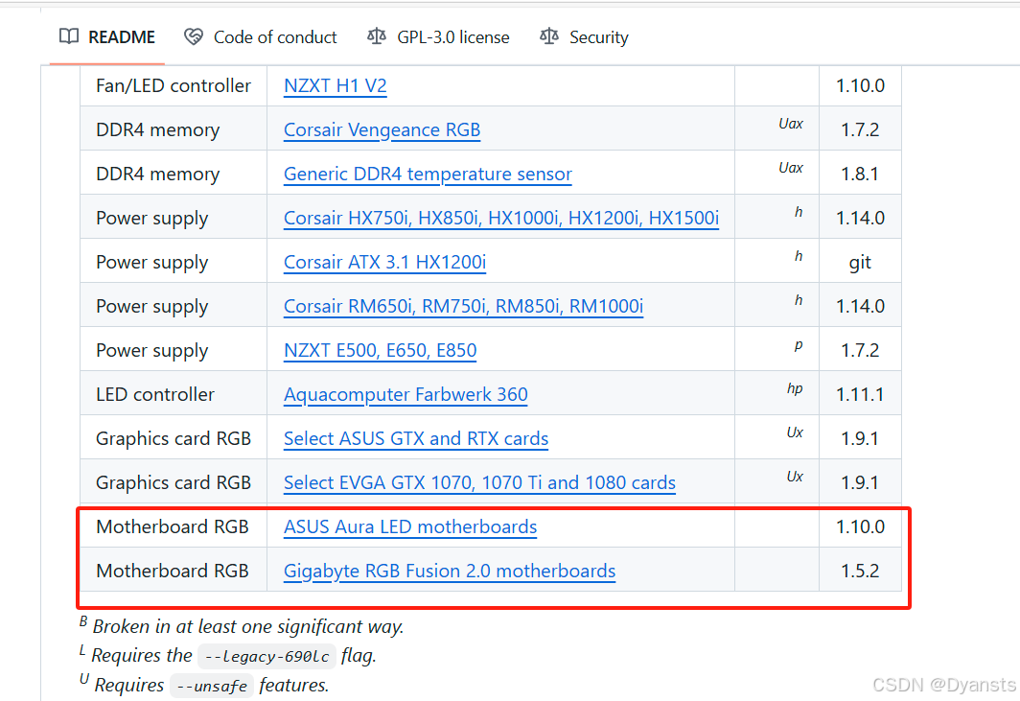Open the NZXT E500, E650, E850 link
Image resolution: width=1020 pixels, height=701 pixels.
pyautogui.click(x=380, y=351)
